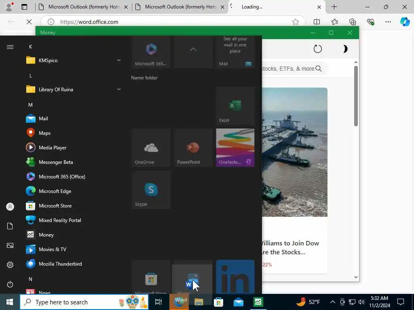This screenshot has height=310, width=414.
Task: Open Task View on the taskbar
Action: [158, 302]
